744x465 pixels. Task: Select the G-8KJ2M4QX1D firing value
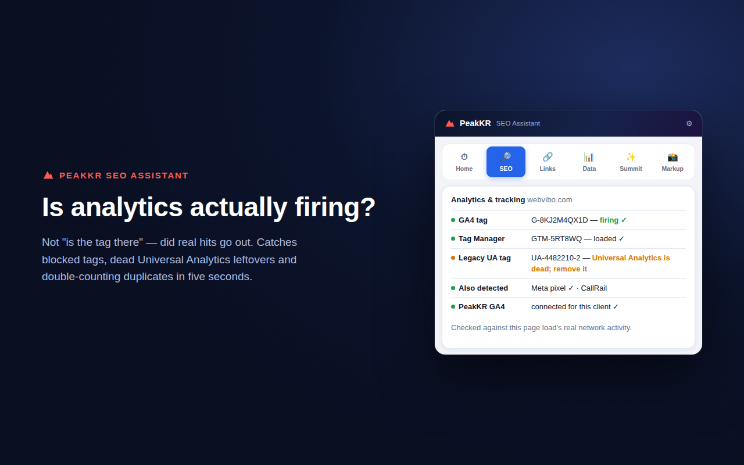coord(579,220)
